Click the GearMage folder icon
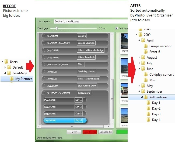 pyautogui.click(x=9, y=73)
